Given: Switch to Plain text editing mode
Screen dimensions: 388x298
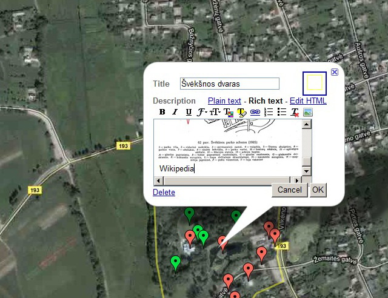Looking at the screenshot, I should coord(224,101).
